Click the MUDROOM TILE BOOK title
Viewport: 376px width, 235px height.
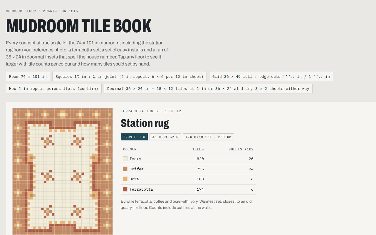tap(78, 26)
